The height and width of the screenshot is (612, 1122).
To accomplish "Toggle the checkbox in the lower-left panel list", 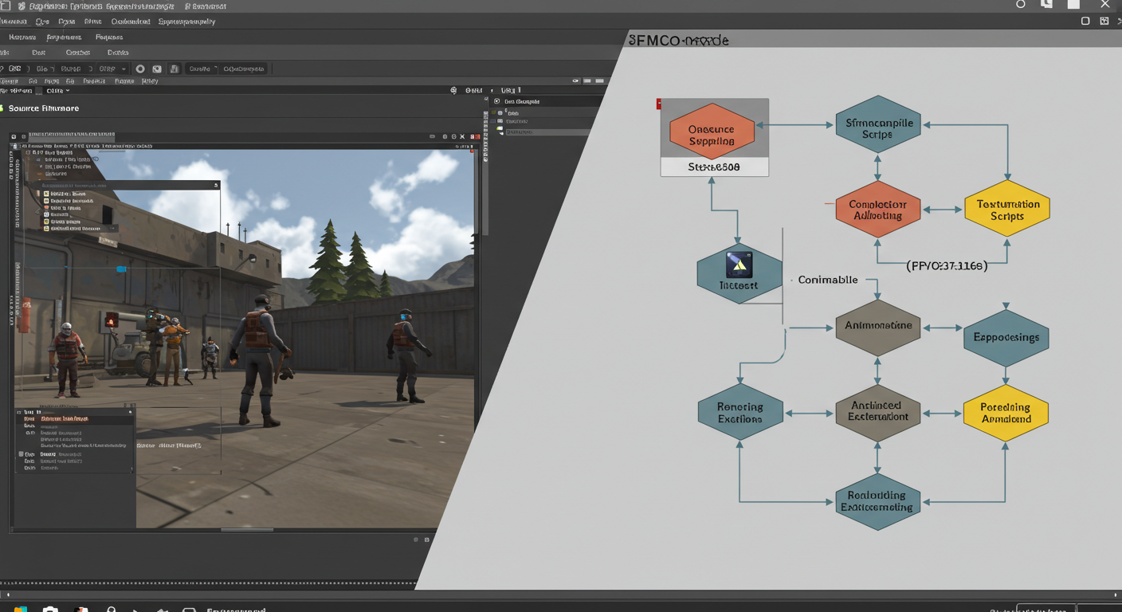I will (22, 454).
